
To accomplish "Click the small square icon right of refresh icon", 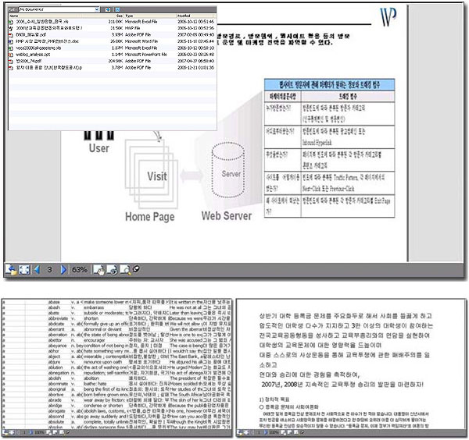I will 117,9.
